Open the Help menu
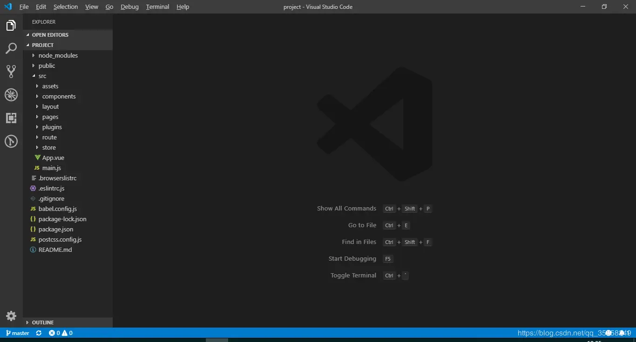The height and width of the screenshot is (342, 636). point(183,7)
